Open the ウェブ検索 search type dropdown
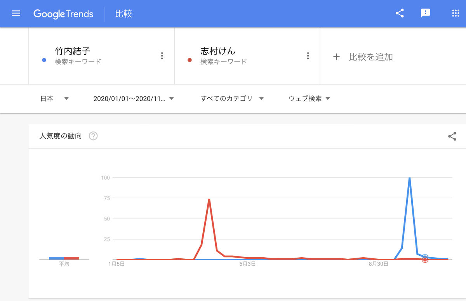The width and height of the screenshot is (466, 301). pos(310,98)
